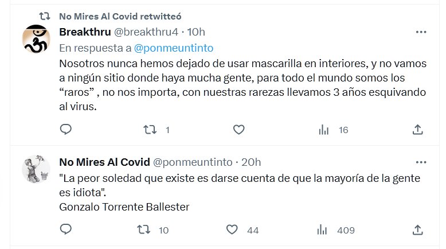Like the Torrente Ballester quote tweet
Viewport: 446px width, 249px height.
coord(232,230)
